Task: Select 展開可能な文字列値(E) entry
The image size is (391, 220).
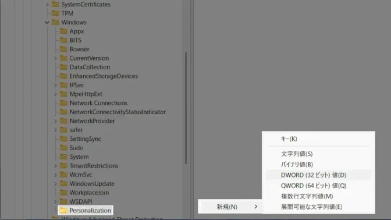Action: 318,207
